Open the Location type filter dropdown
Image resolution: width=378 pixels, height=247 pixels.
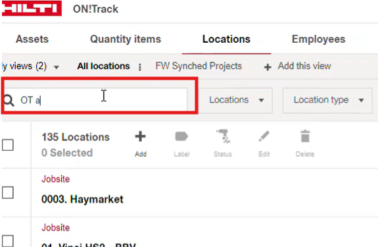point(327,100)
